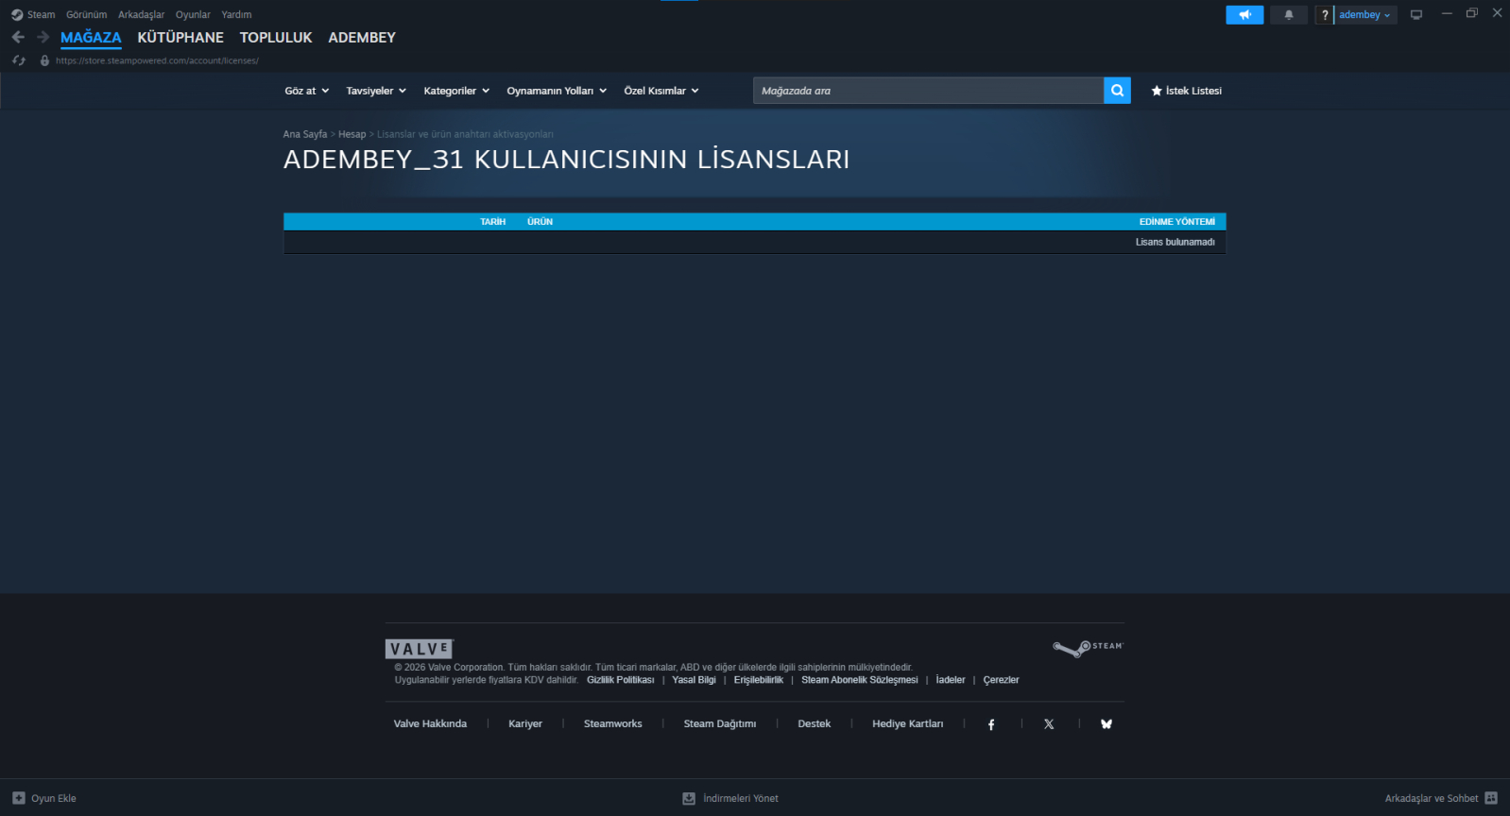This screenshot has height=816, width=1510.
Task: Open Destek link in footer
Action: (814, 724)
